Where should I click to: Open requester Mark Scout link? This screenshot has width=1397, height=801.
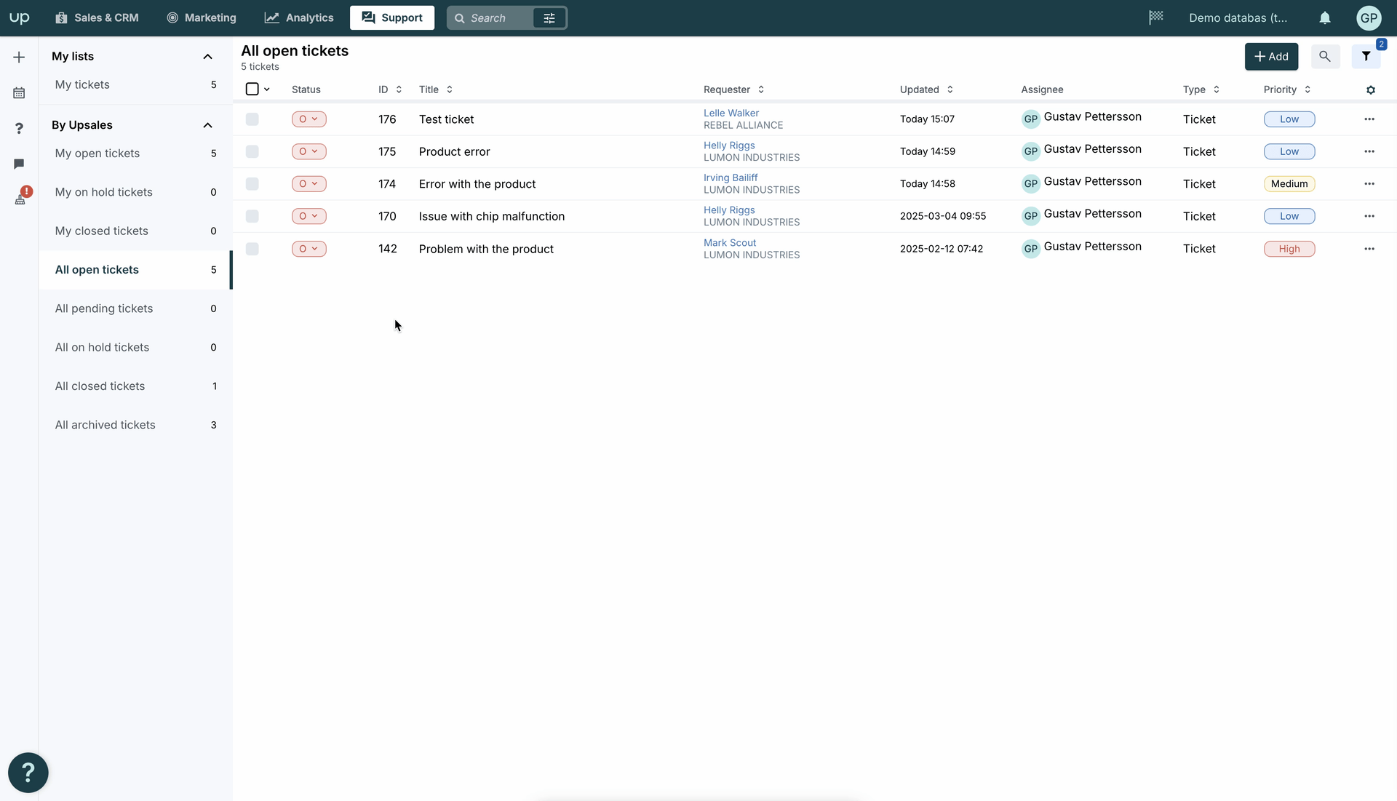(729, 242)
